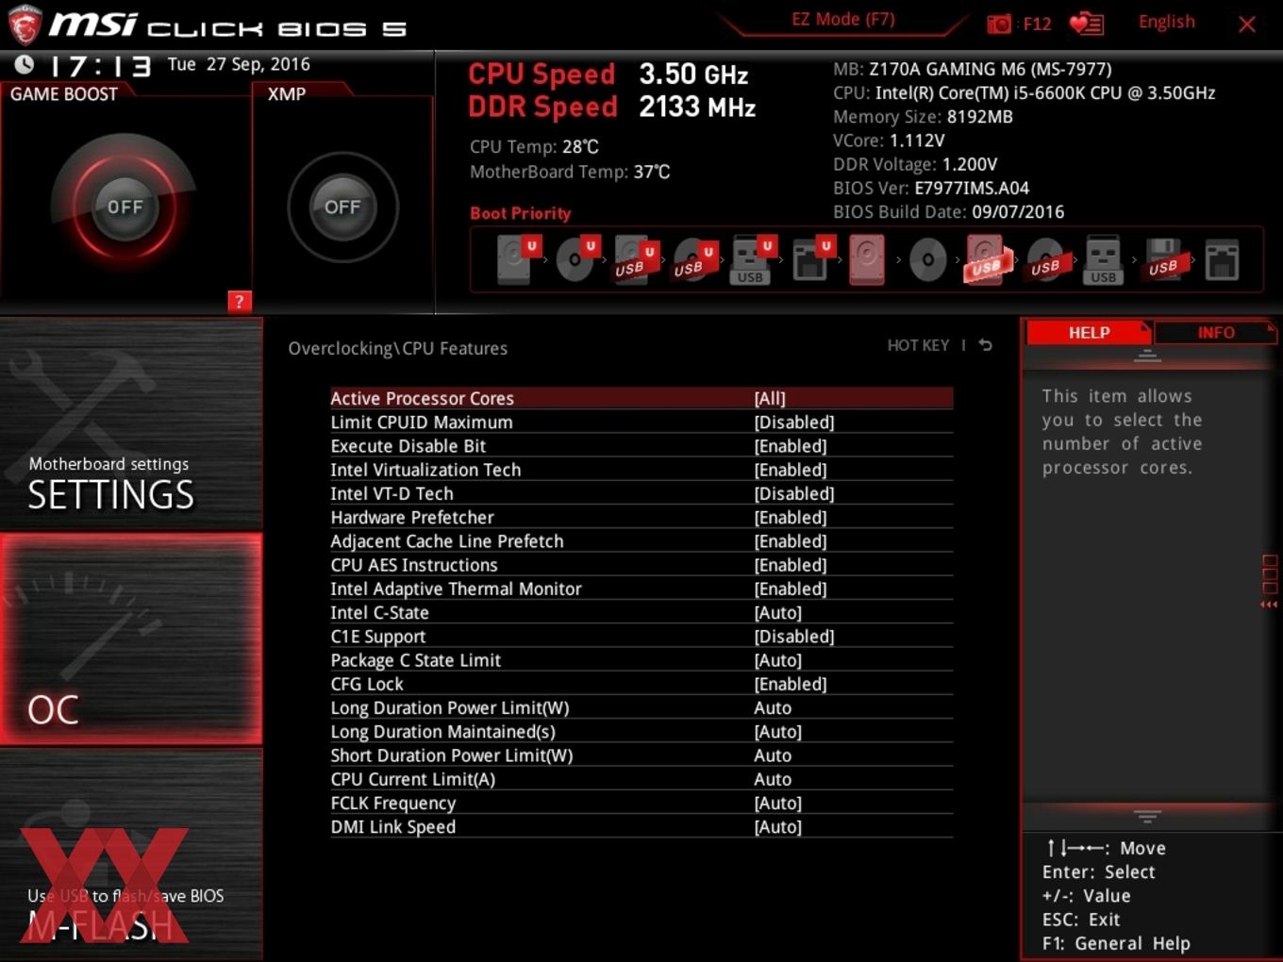Click the Overclocking\CPU Features breadcrumb
This screenshot has height=962, width=1283.
pos(397,348)
